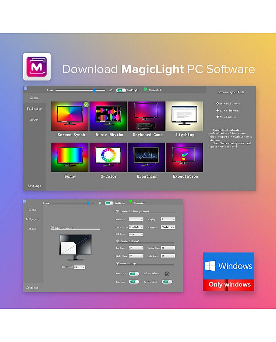Toggle the Update Check switch
276x342 pixels.
167,282
